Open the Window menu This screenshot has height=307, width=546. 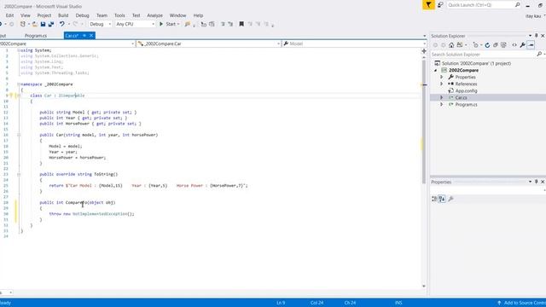pyautogui.click(x=177, y=15)
